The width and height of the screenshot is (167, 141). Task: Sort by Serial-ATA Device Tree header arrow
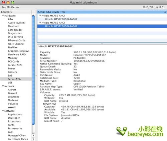165,12
